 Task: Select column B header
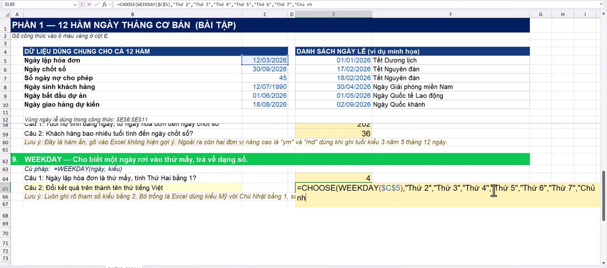pos(132,14)
